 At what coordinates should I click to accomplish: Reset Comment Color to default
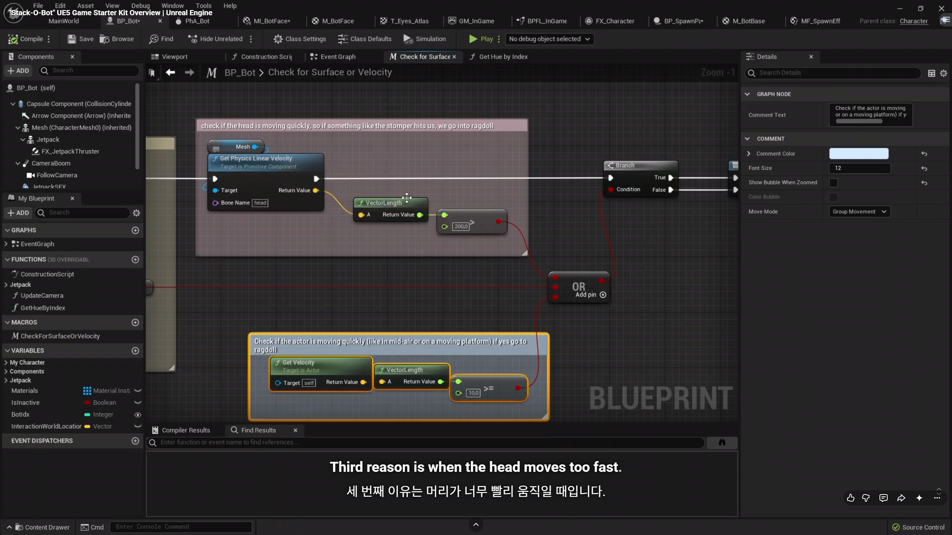[924, 154]
